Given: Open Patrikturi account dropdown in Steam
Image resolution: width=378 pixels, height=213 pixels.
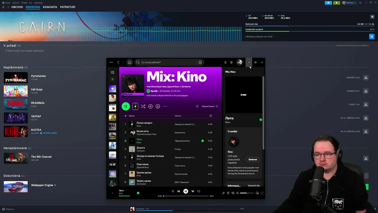Looking at the screenshot, I should click(x=349, y=3).
